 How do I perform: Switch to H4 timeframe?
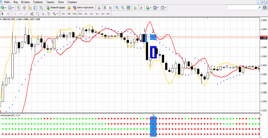(x=91, y=14)
